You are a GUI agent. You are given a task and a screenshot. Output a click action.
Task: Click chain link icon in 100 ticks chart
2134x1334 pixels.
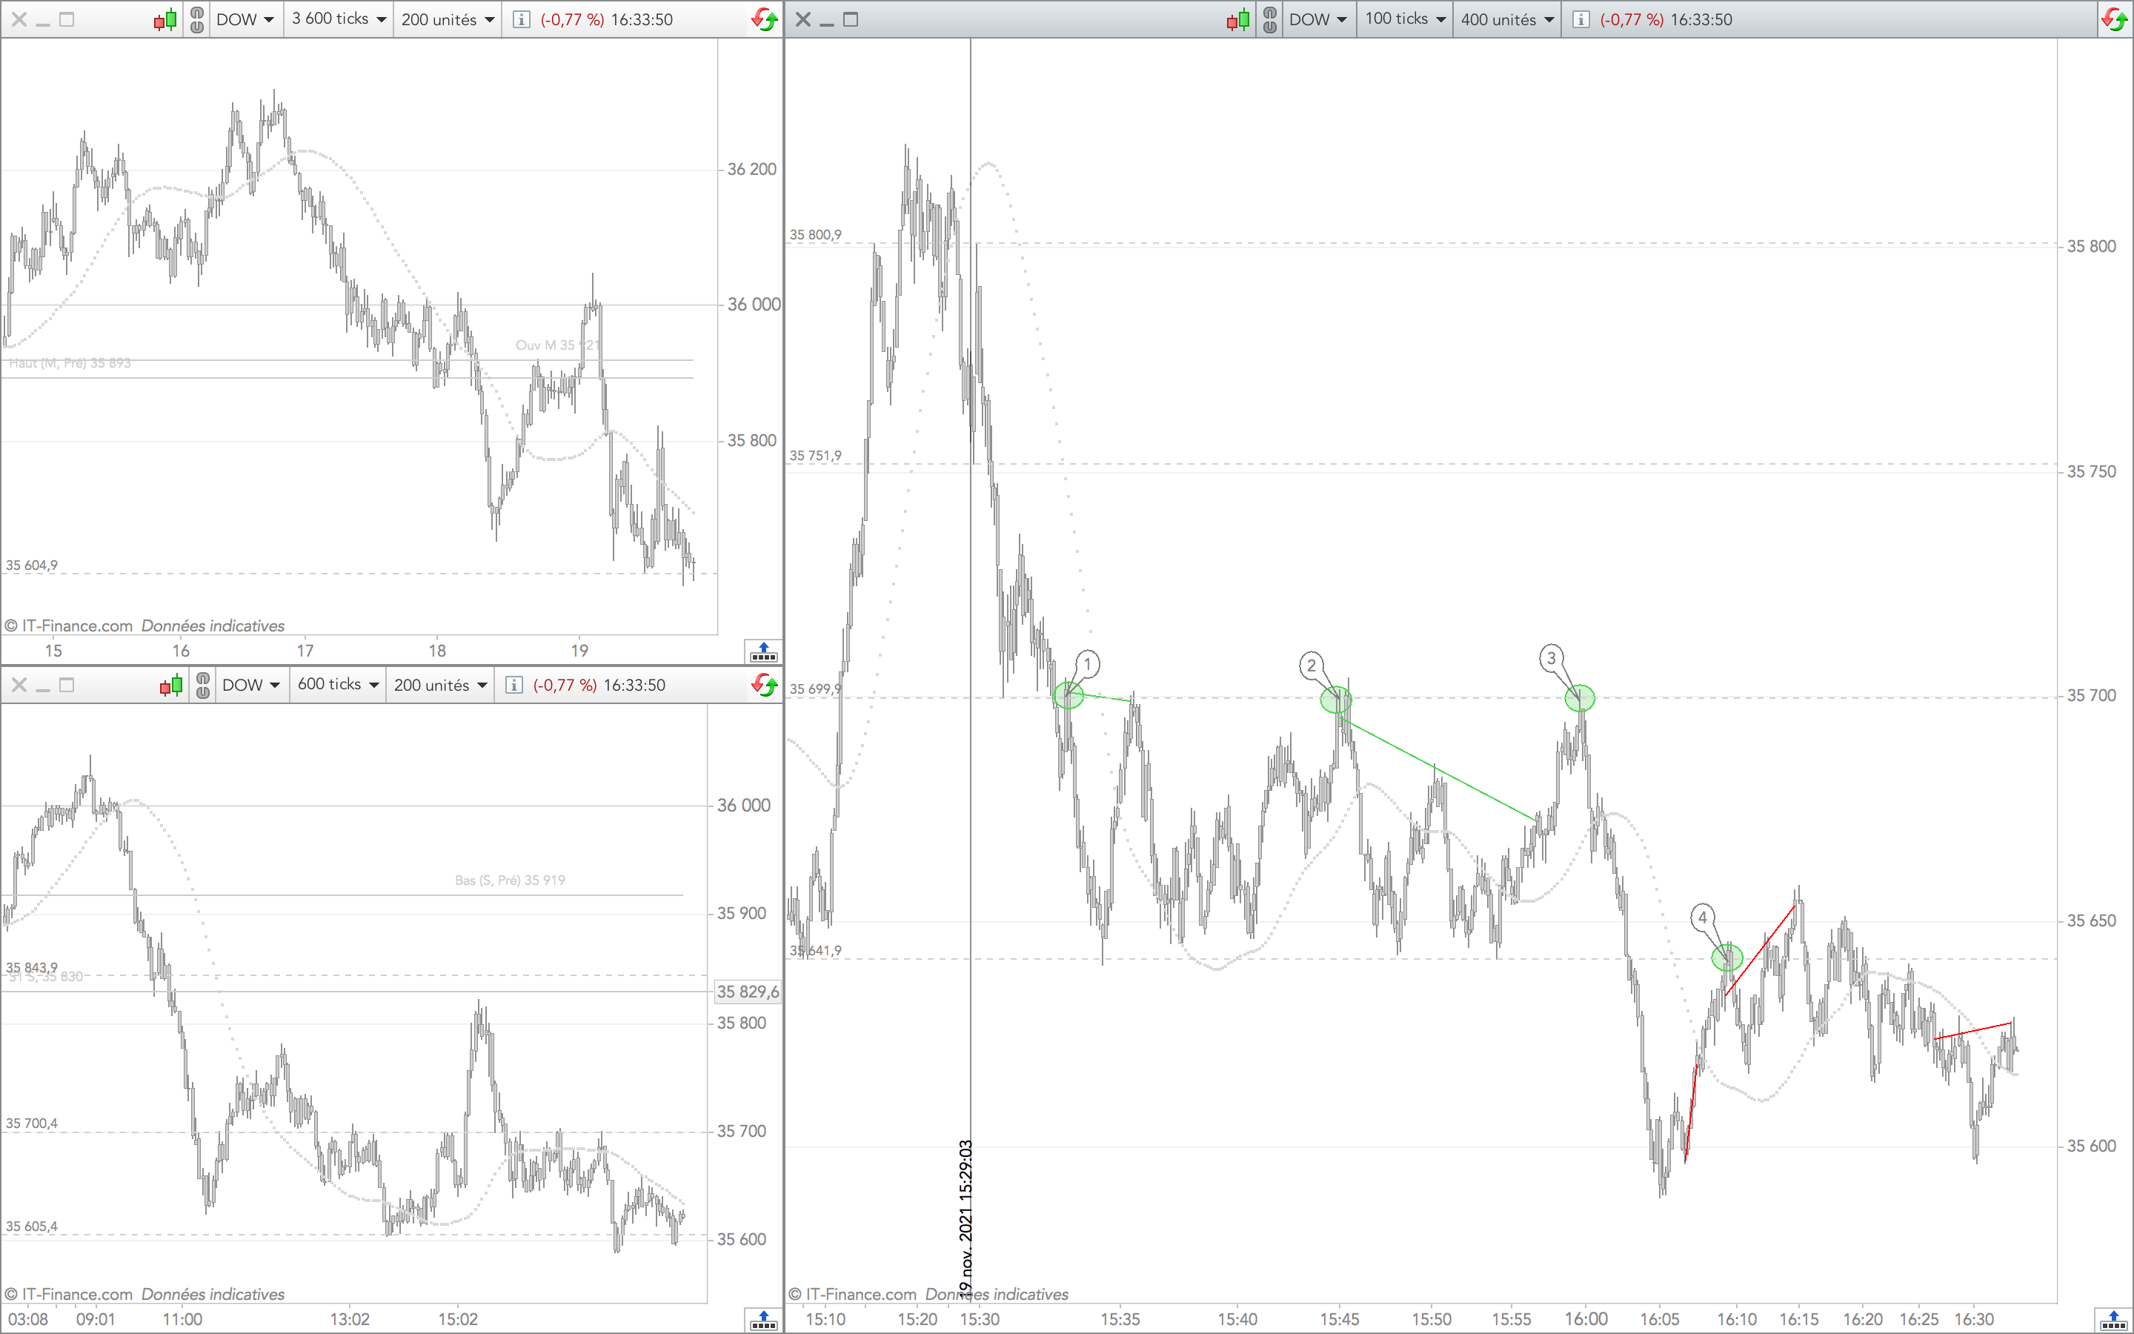[x=1269, y=19]
